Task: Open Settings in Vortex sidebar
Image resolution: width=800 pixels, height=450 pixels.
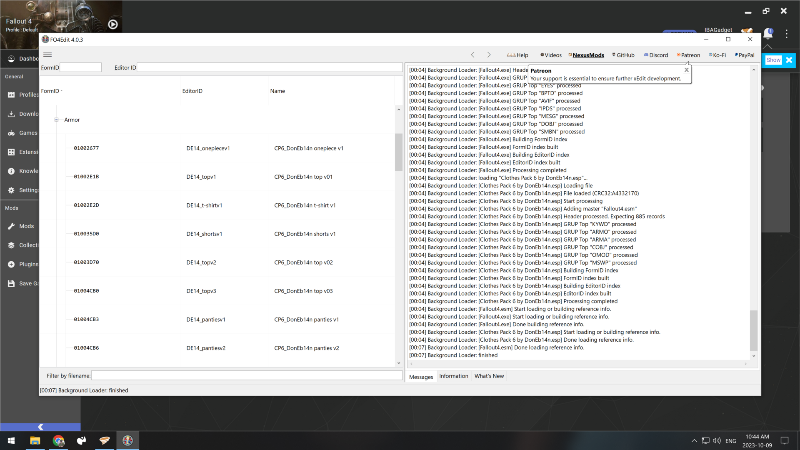Action: (x=23, y=190)
